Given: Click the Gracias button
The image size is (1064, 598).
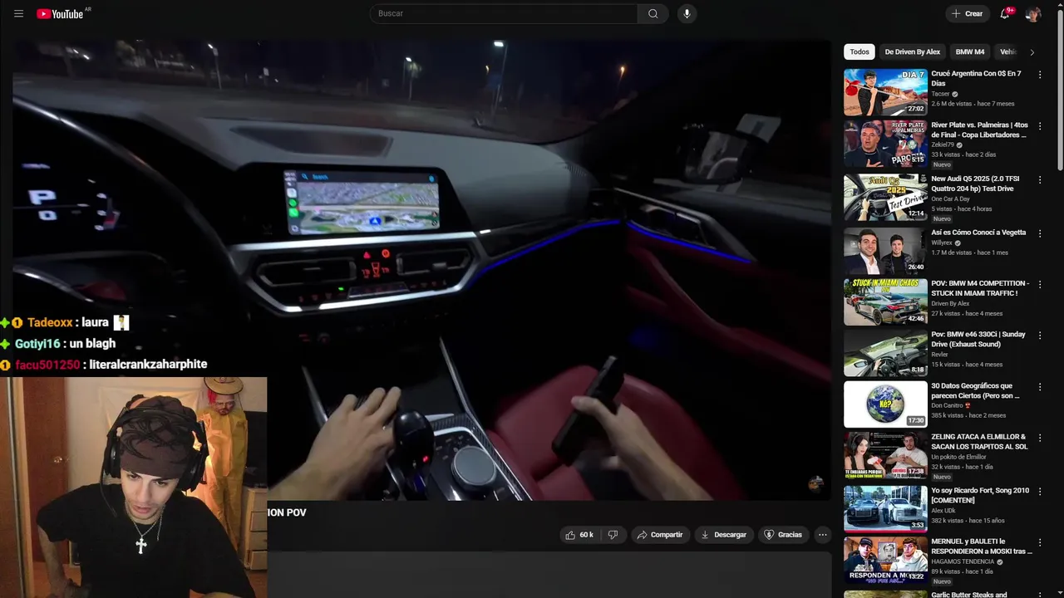Looking at the screenshot, I should click(783, 535).
